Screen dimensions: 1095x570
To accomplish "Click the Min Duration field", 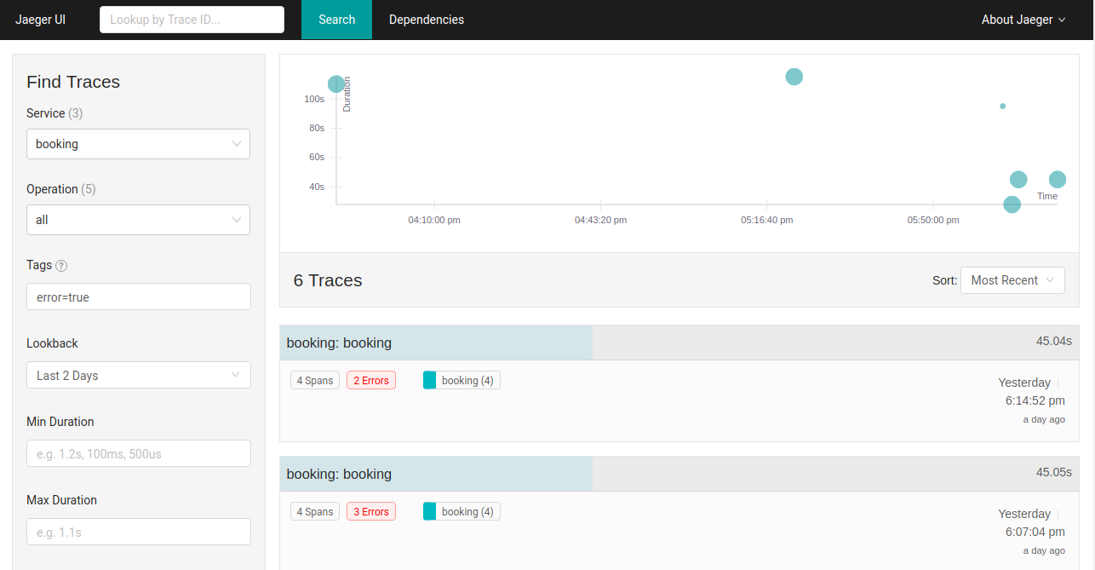I will point(138,453).
